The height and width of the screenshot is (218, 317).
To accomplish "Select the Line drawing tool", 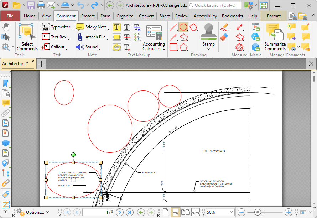I will (173, 27).
